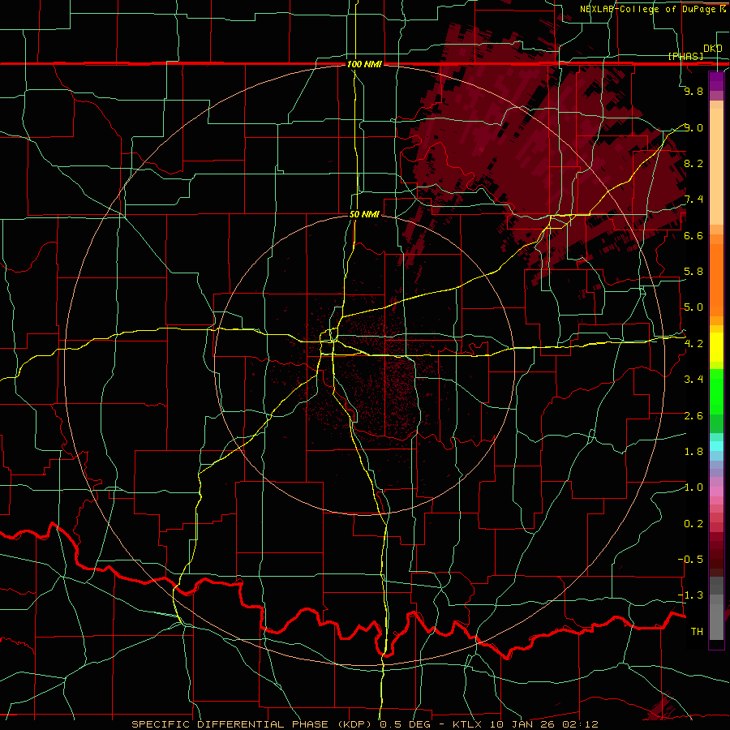Click the 50 NMI range ring label
Viewport: 730px width, 730px height.
(364, 214)
